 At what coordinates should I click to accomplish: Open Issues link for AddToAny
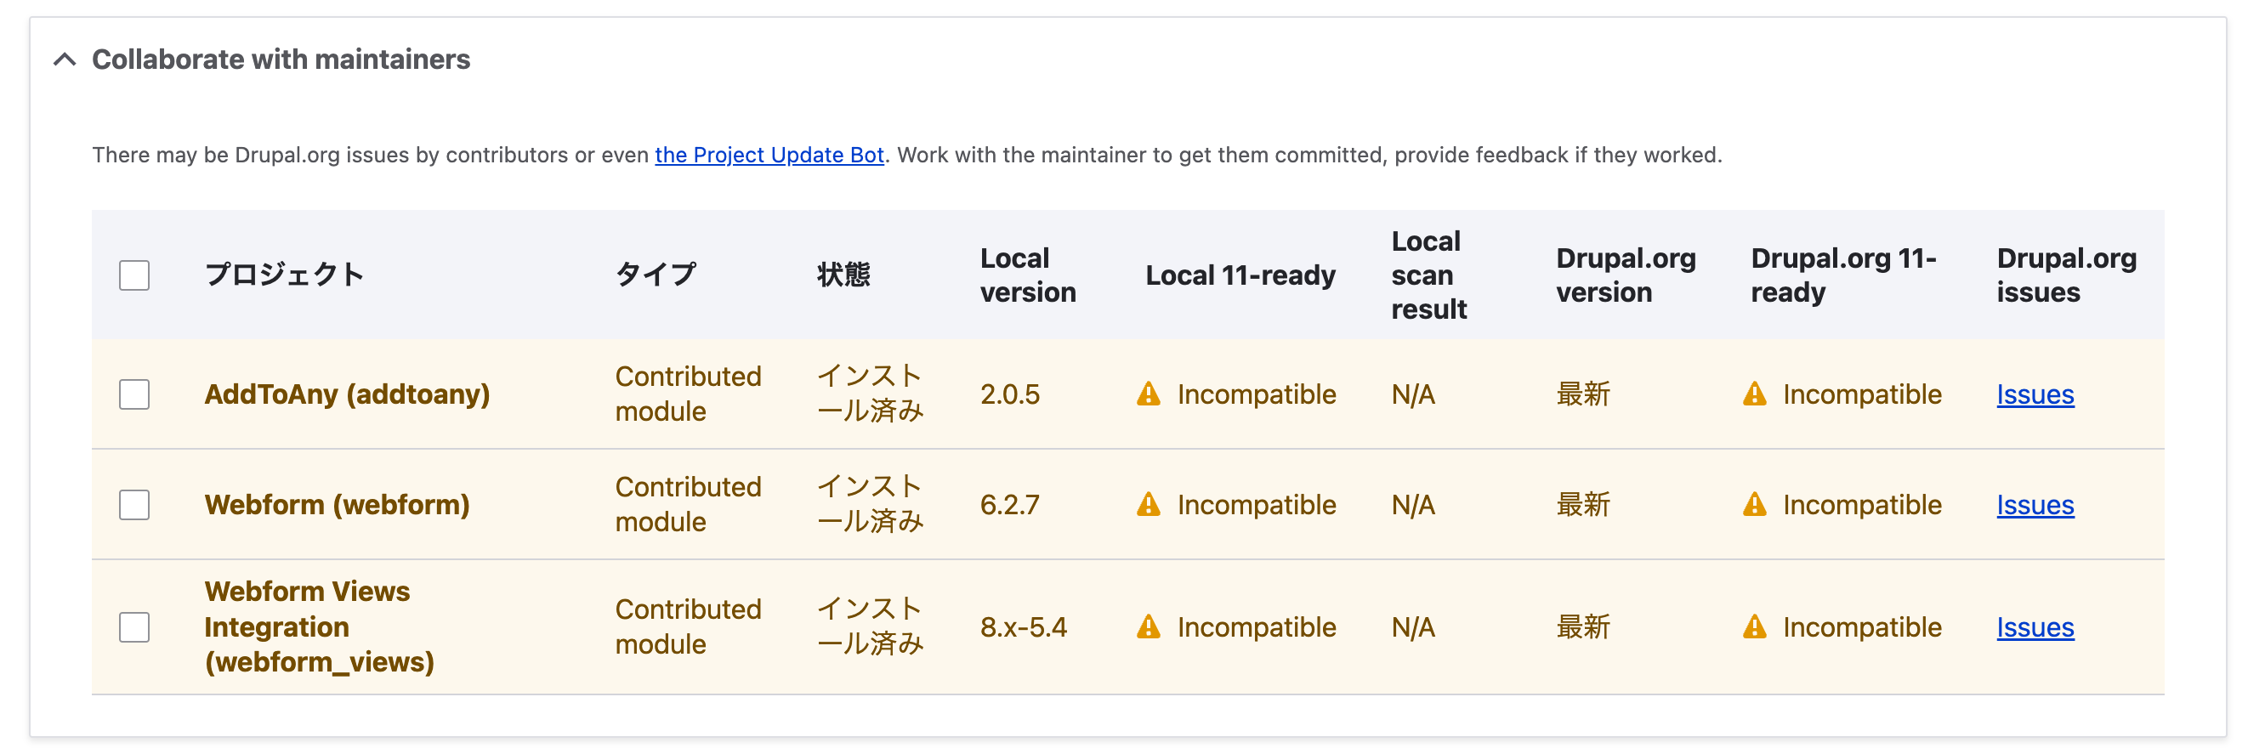pos(2035,394)
